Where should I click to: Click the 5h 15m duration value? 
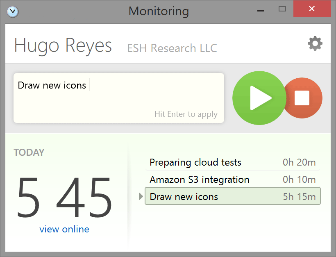[299, 197]
